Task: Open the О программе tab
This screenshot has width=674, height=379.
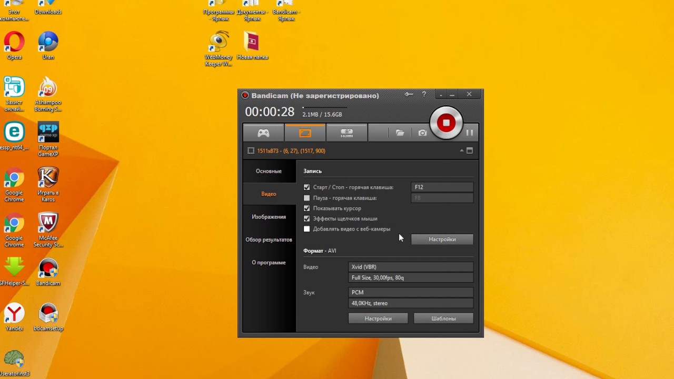Action: click(269, 263)
